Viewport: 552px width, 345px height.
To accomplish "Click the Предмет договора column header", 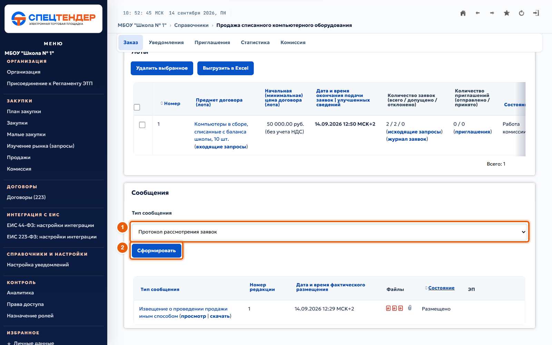I will point(219,102).
